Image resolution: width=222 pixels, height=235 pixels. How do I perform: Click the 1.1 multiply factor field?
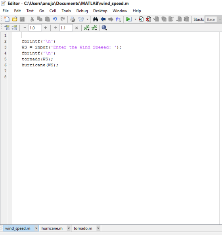click(66, 28)
